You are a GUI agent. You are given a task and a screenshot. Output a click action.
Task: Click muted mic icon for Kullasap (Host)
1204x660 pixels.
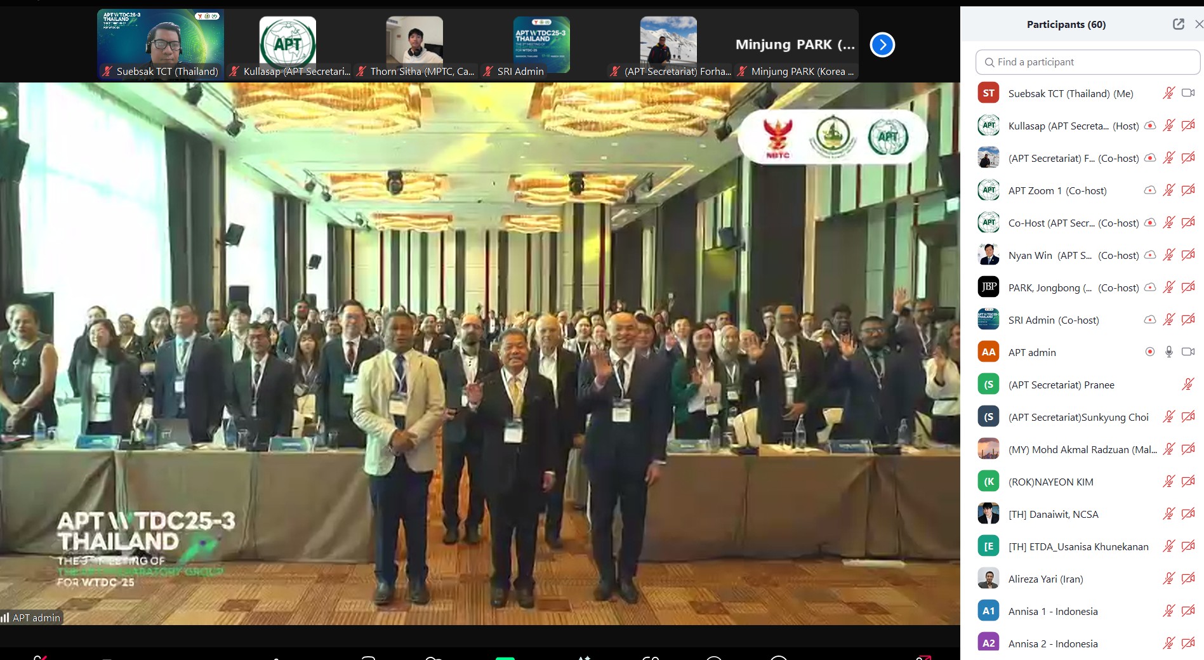tap(1168, 126)
